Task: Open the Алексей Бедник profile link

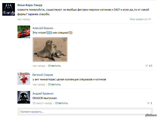Action: click(x=43, y=28)
